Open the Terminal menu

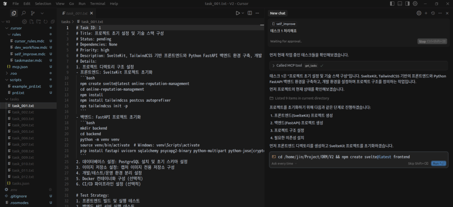[98, 4]
